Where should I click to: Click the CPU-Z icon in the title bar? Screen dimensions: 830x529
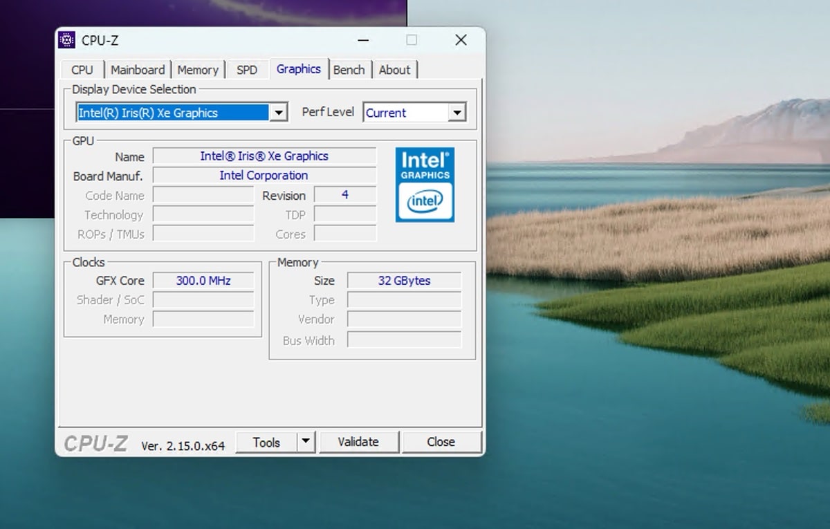click(66, 40)
